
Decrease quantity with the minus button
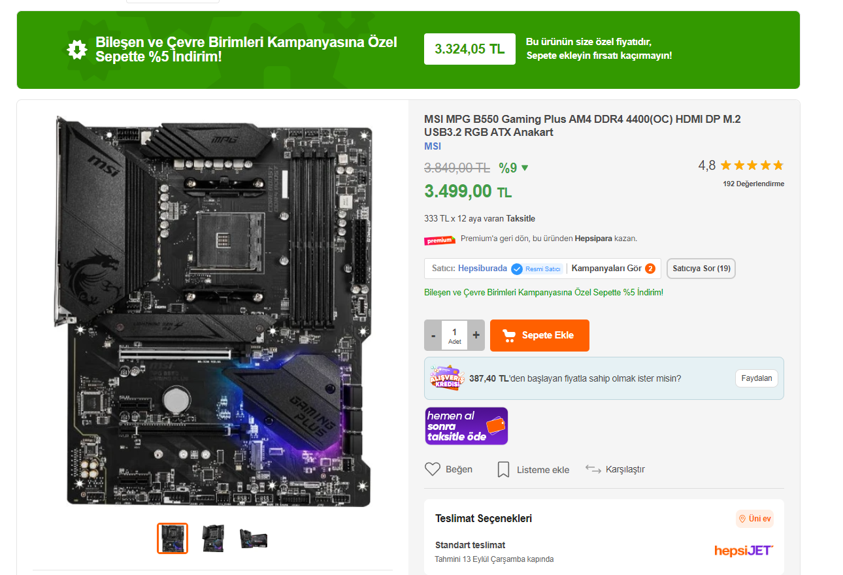coord(433,335)
